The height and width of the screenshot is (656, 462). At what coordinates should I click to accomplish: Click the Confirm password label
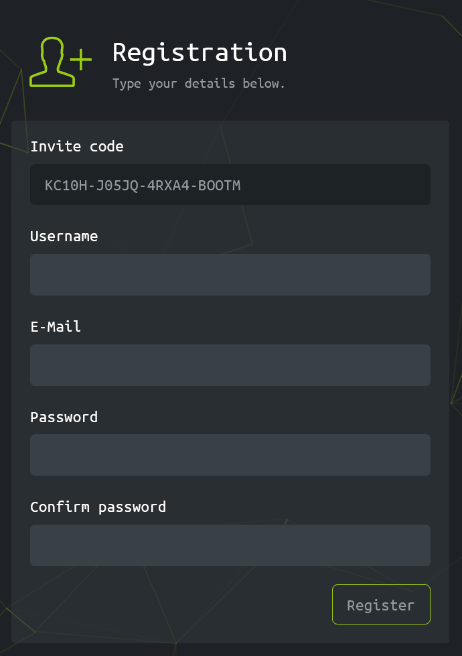(98, 507)
